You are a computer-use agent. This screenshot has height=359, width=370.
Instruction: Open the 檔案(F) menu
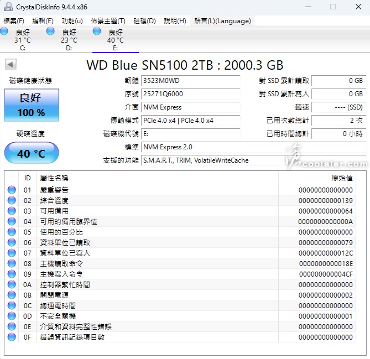tap(14, 21)
